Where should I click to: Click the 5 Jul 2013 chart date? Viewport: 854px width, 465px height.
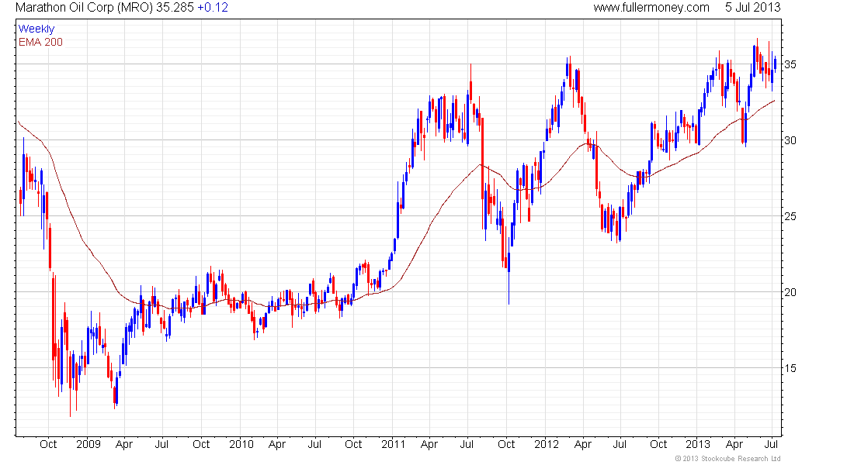pyautogui.click(x=752, y=8)
